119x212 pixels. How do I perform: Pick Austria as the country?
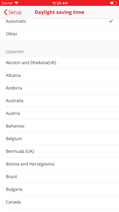59,113
